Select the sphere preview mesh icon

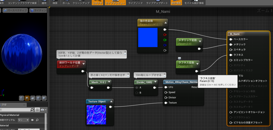pyautogui.click(x=27, y=98)
